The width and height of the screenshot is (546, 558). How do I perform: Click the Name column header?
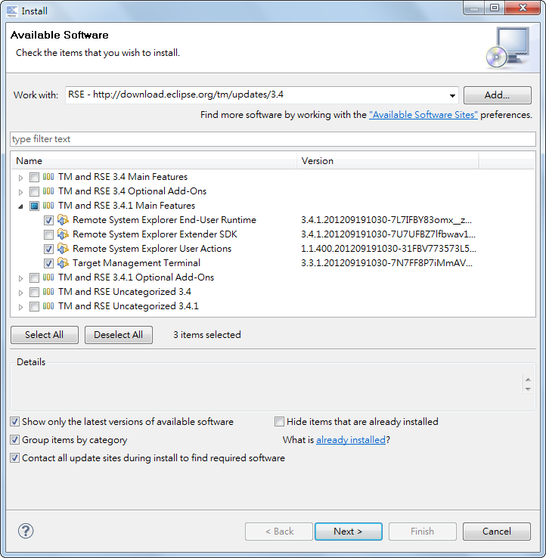pyautogui.click(x=154, y=161)
